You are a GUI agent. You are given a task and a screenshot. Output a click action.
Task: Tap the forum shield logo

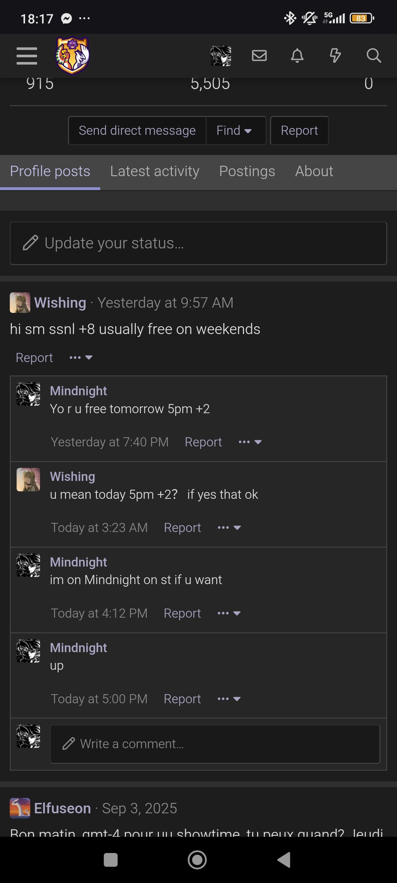point(73,56)
